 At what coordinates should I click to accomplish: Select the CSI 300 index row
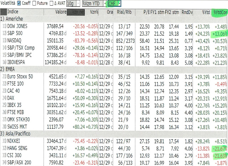pyautogui.click(x=114, y=155)
